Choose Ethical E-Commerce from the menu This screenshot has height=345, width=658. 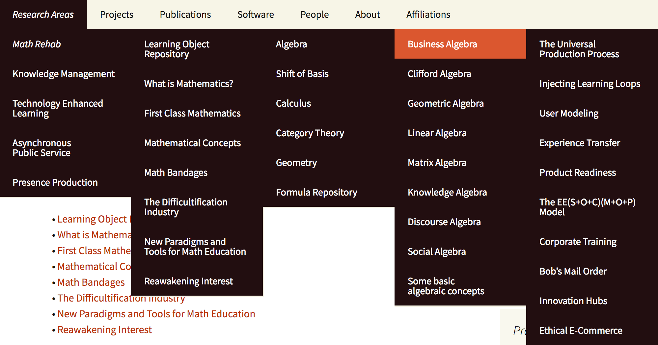(x=581, y=331)
